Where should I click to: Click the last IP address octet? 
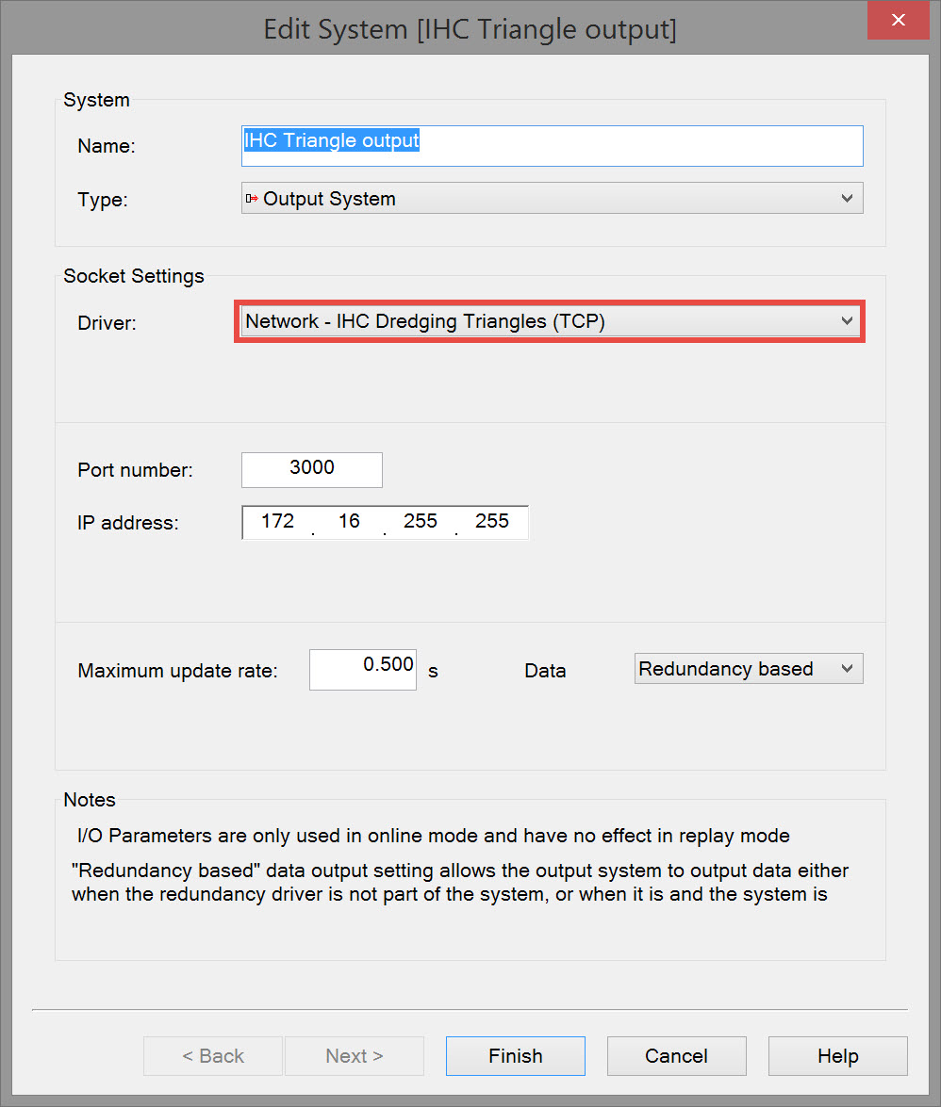(492, 522)
